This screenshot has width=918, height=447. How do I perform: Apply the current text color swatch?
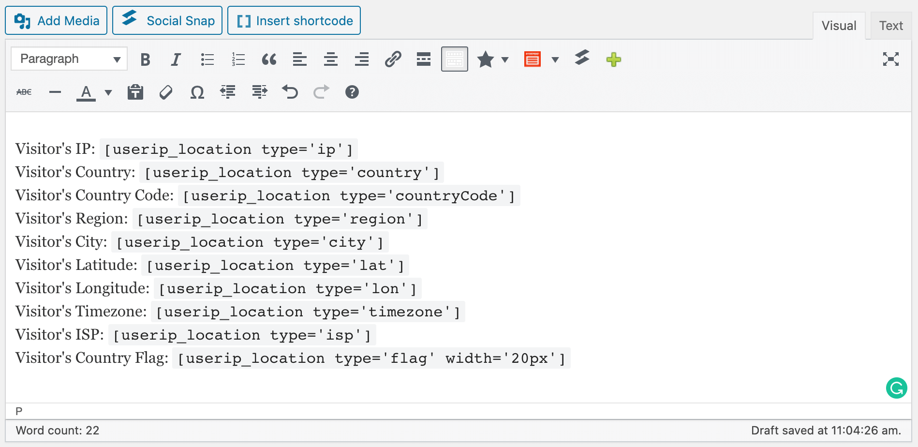pyautogui.click(x=86, y=92)
